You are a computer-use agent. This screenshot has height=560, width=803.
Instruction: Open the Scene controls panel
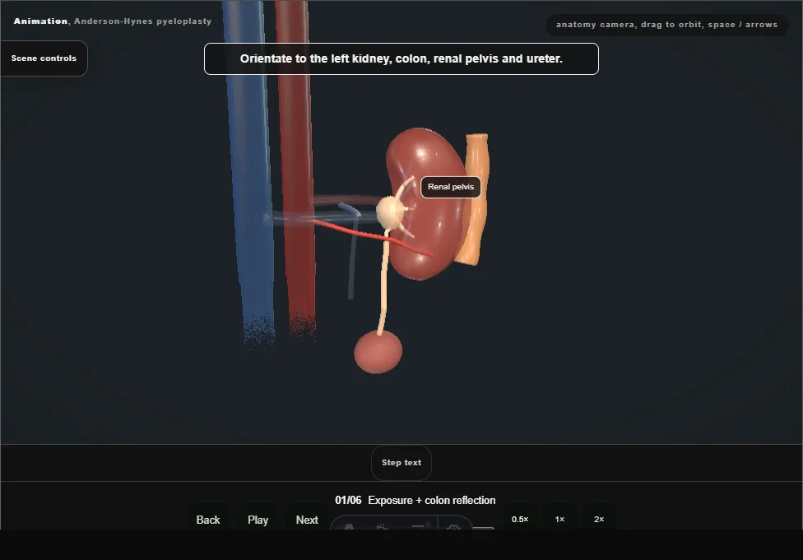[44, 58]
